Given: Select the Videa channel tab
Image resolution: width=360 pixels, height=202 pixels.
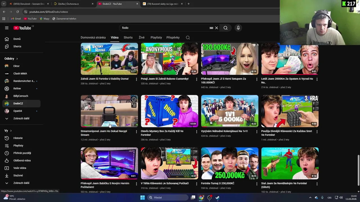Looking at the screenshot, I should tap(114, 38).
